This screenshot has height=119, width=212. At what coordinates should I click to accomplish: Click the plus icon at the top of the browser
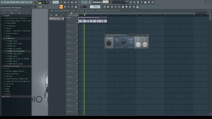[4, 13]
